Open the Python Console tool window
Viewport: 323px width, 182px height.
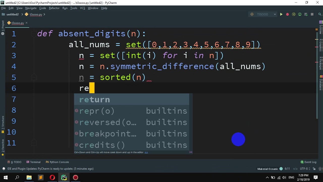pyautogui.click(x=57, y=162)
